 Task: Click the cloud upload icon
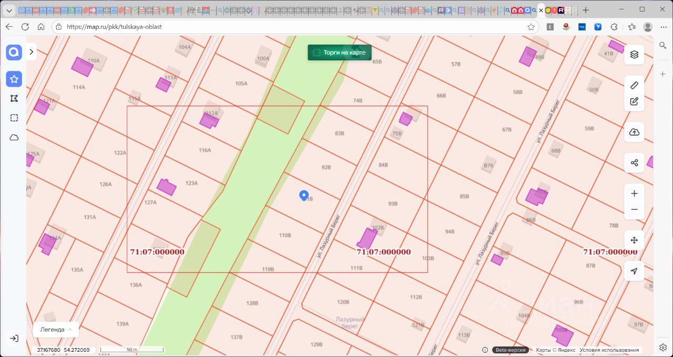pyautogui.click(x=634, y=132)
